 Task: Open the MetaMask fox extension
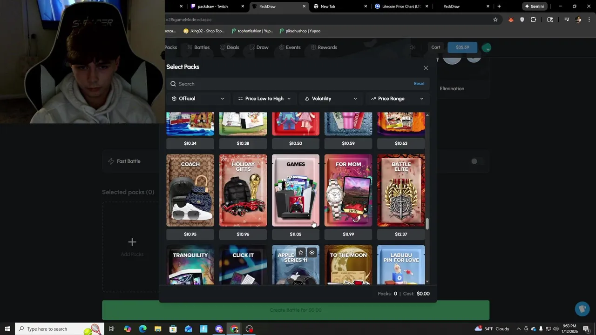coord(511,20)
